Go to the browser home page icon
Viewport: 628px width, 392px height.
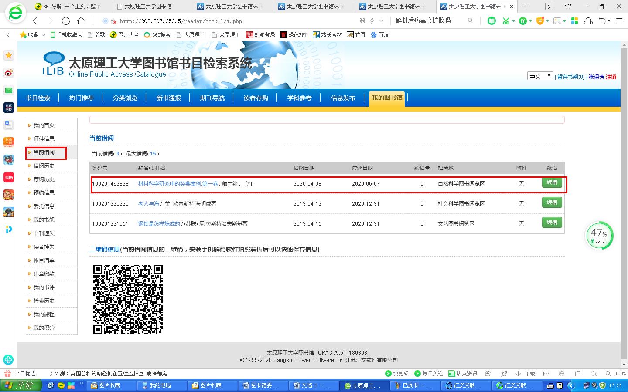tap(81, 21)
